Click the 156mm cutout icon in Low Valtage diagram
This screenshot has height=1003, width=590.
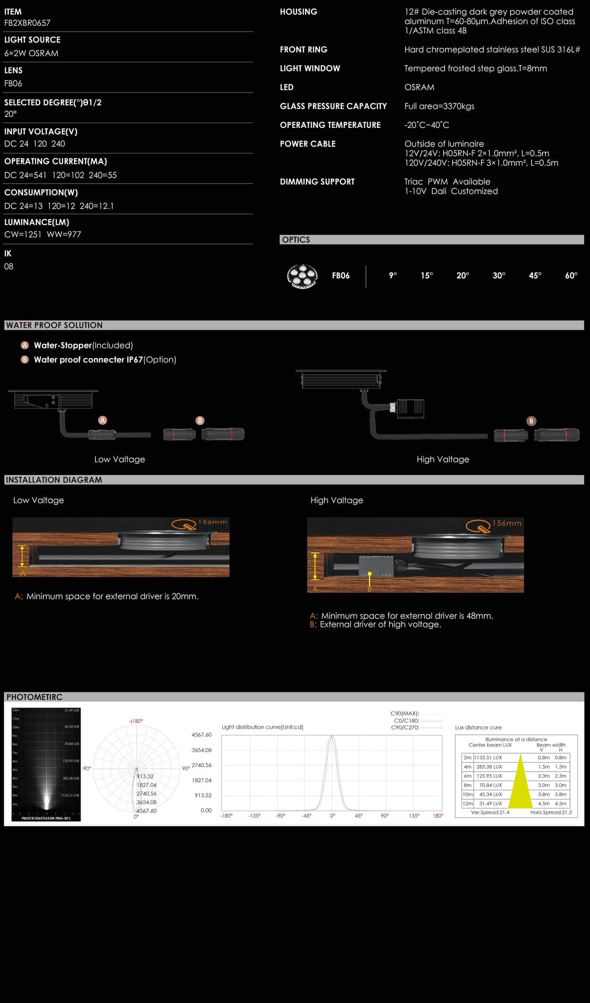pos(184,523)
